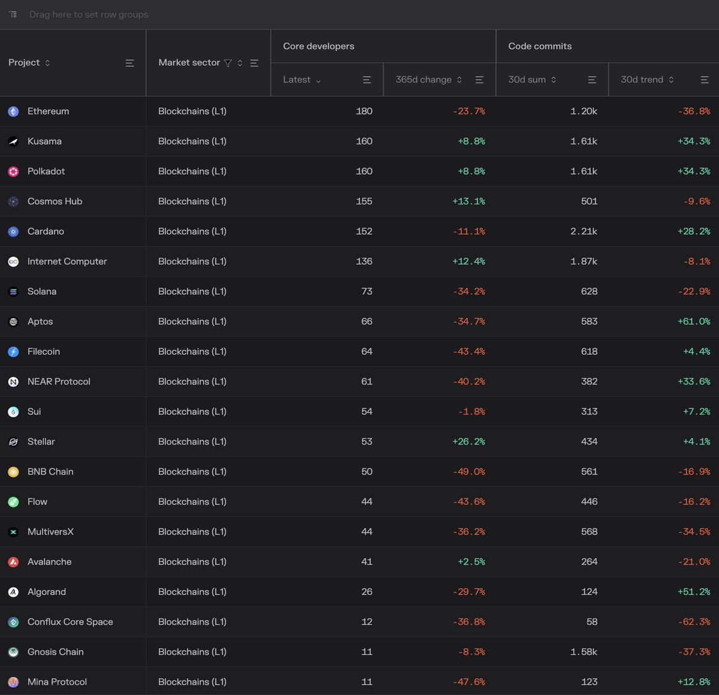
Task: Click the Code commits group header
Action: (540, 46)
